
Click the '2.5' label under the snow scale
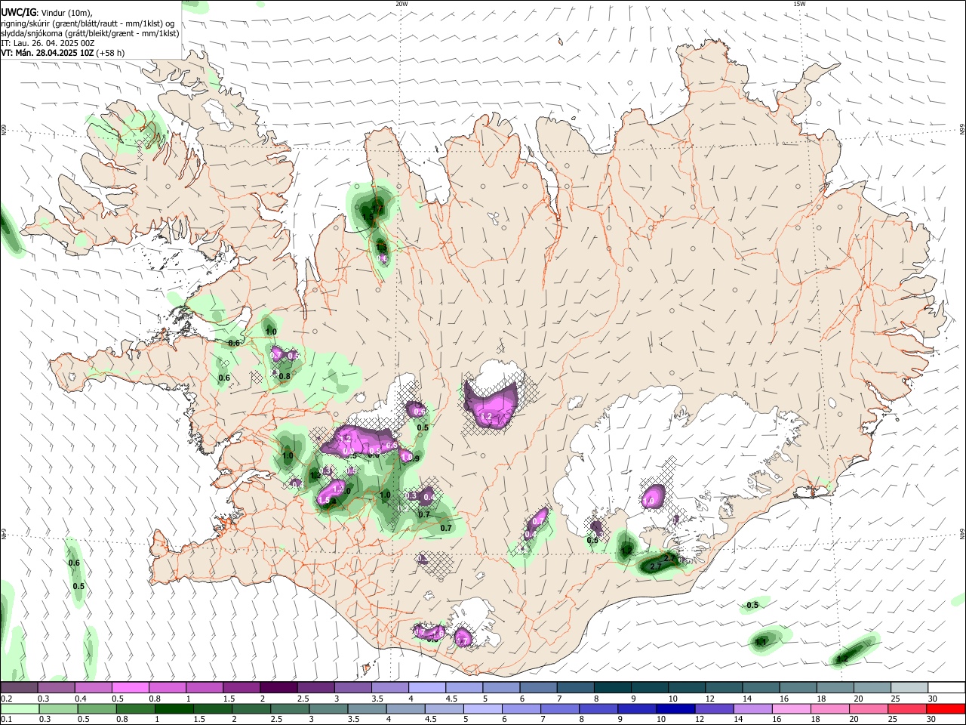303,699
